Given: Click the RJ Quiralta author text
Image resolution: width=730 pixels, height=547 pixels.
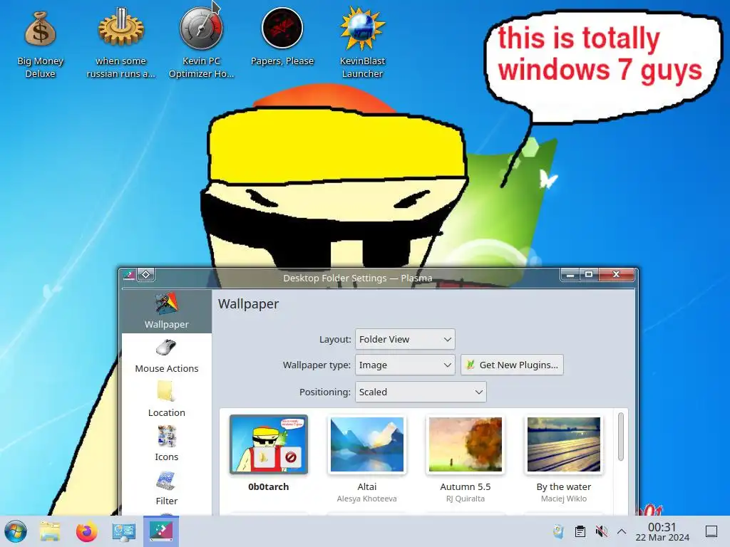Looking at the screenshot, I should 465,499.
